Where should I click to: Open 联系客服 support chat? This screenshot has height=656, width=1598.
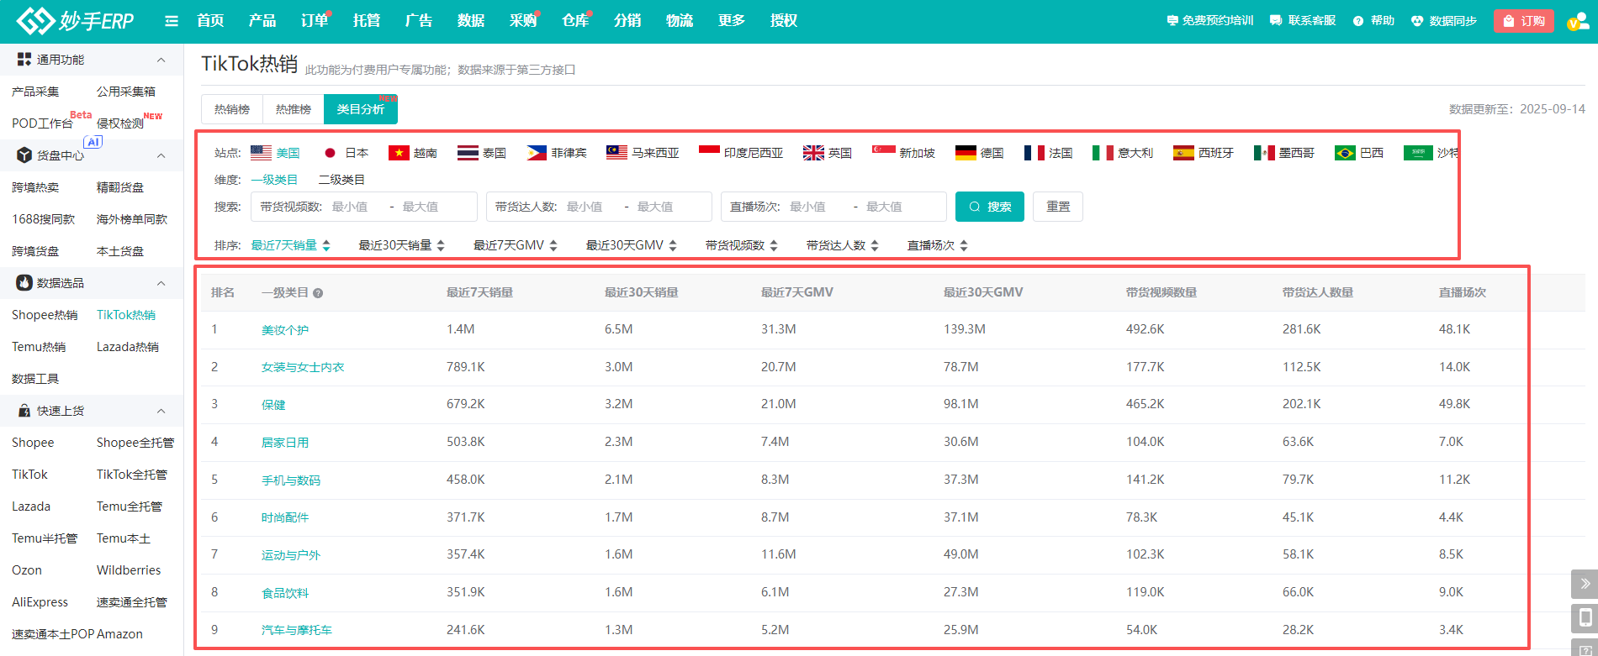click(x=1303, y=21)
